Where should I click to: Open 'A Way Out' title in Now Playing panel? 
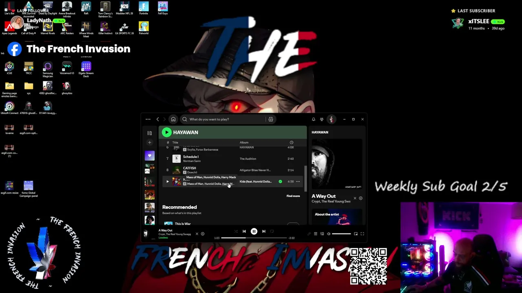pyautogui.click(x=324, y=196)
